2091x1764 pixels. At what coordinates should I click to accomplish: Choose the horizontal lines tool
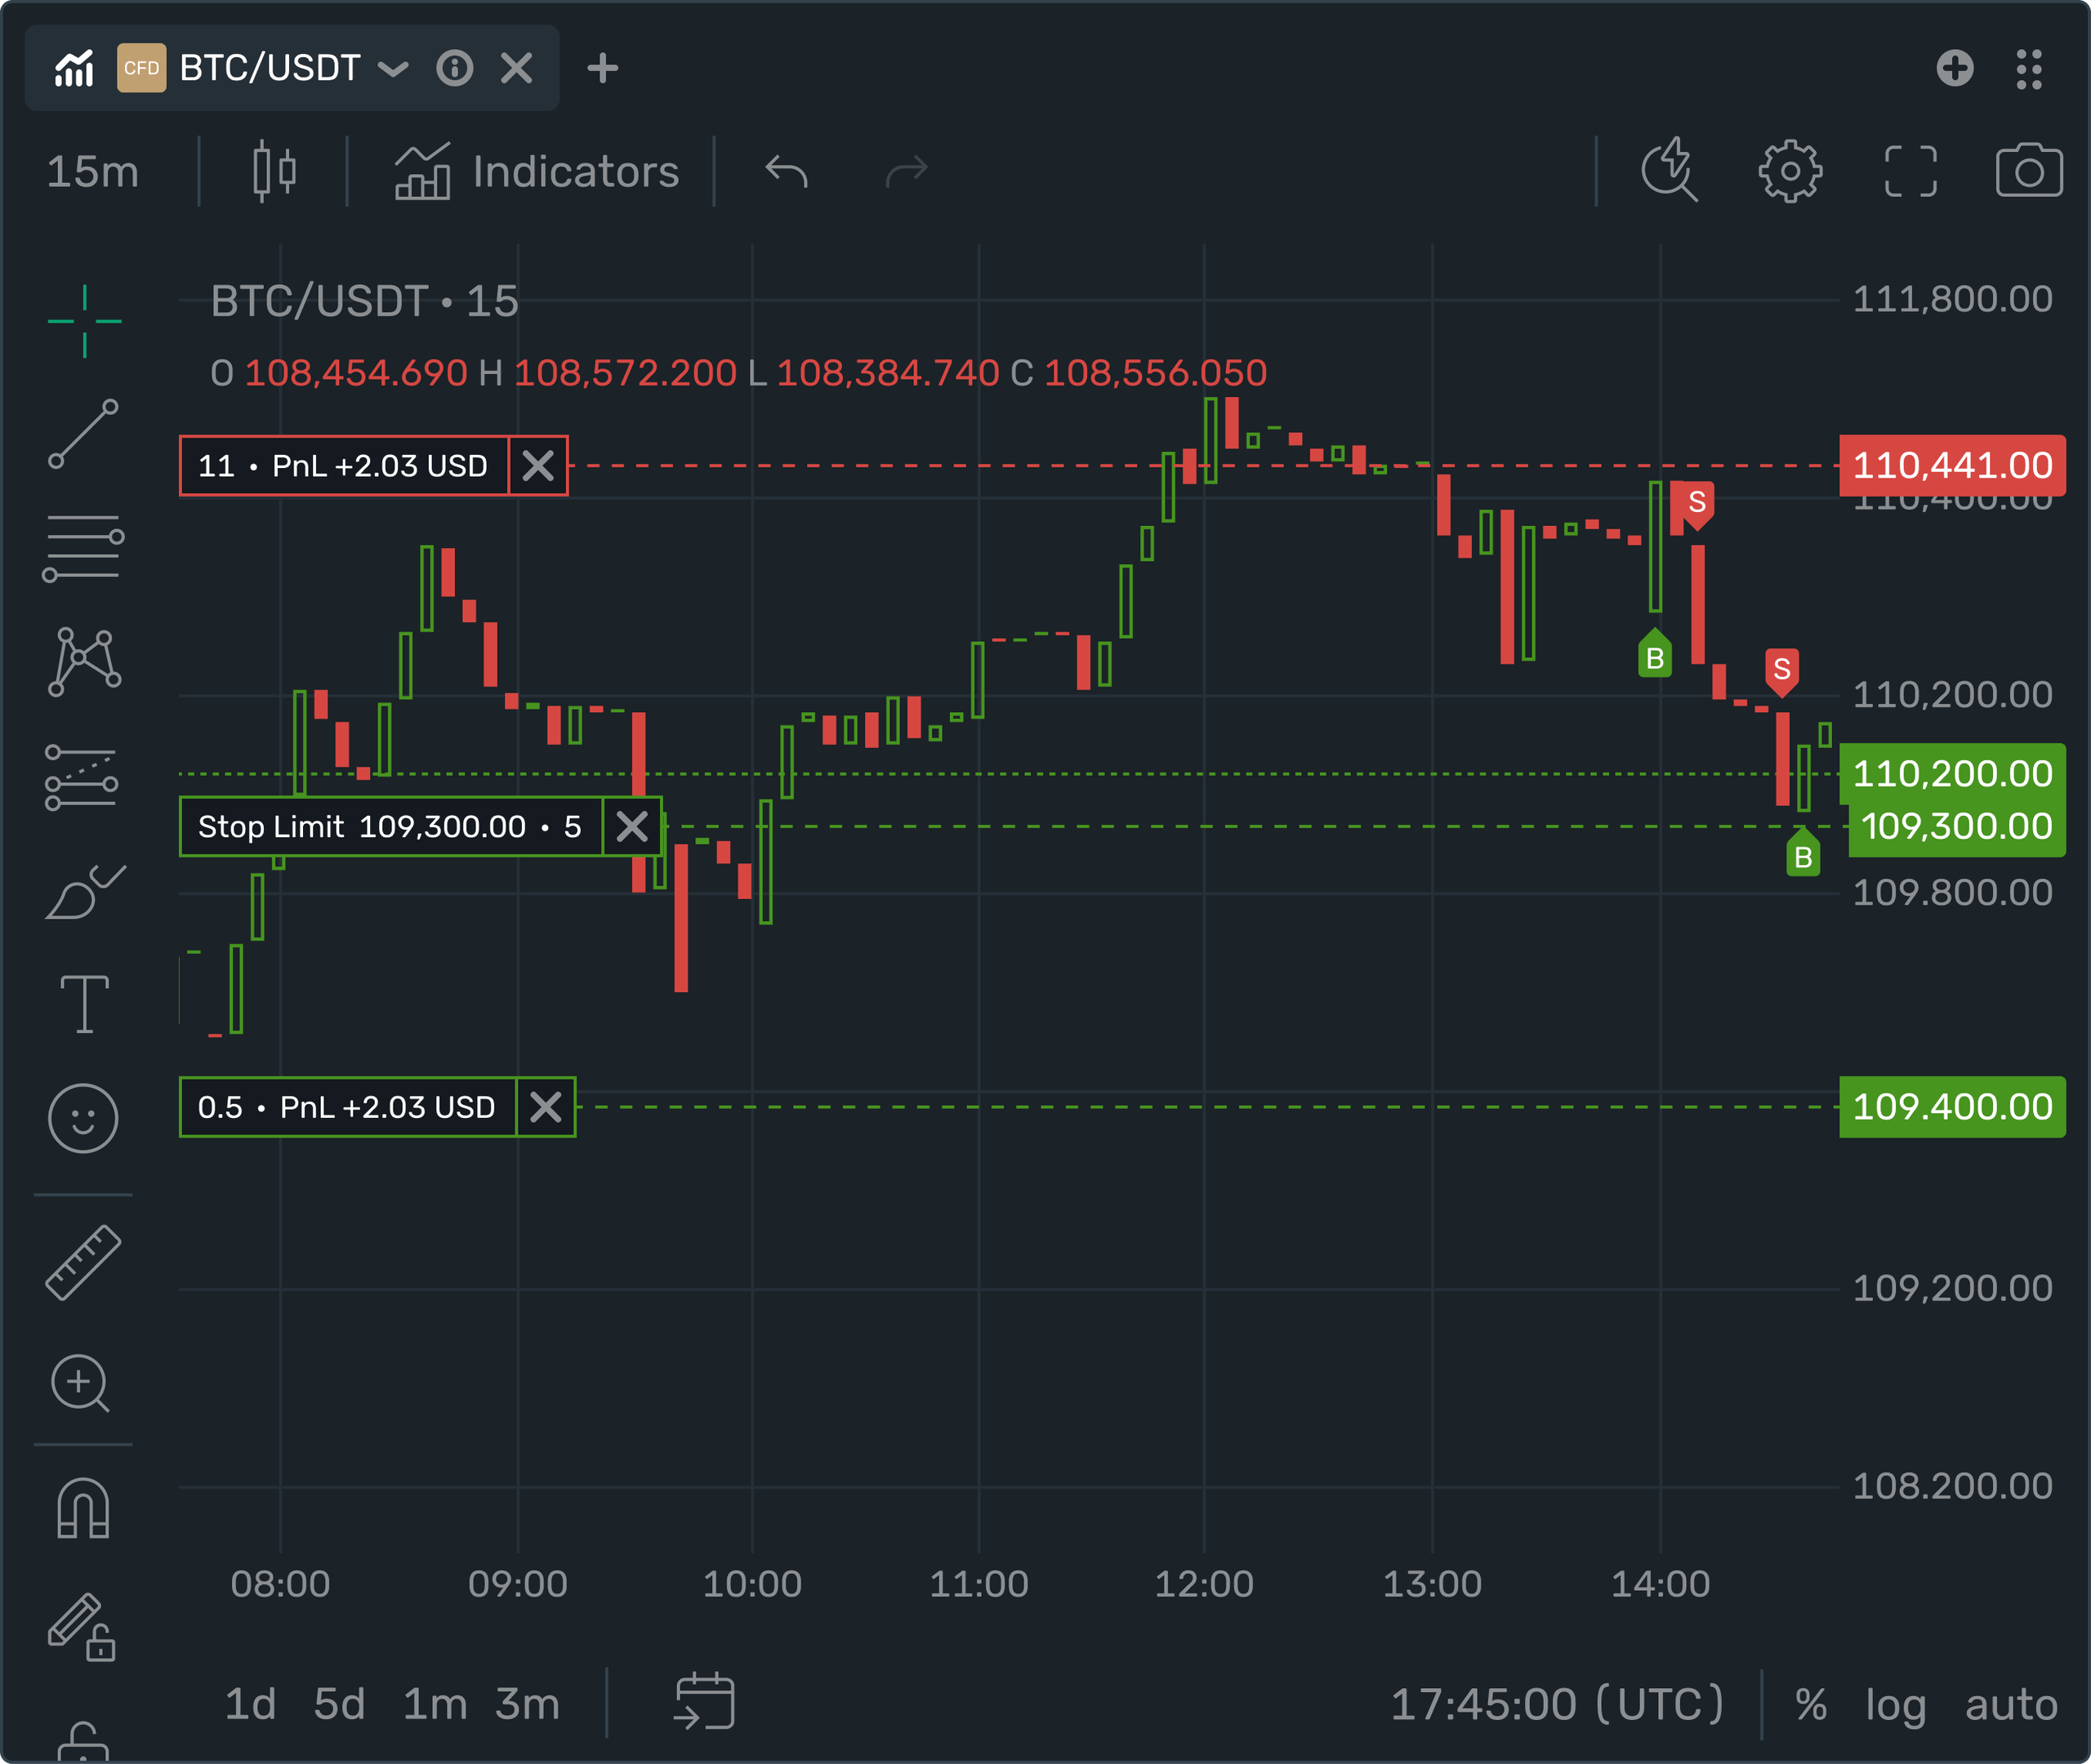[84, 548]
